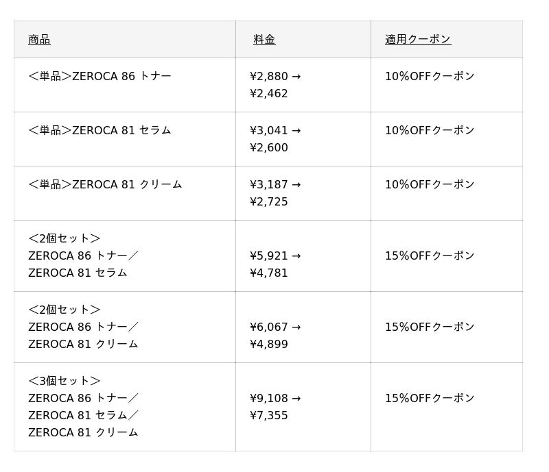The height and width of the screenshot is (472, 549).
Task: Select the 3個セット product cell
Action: [83, 406]
